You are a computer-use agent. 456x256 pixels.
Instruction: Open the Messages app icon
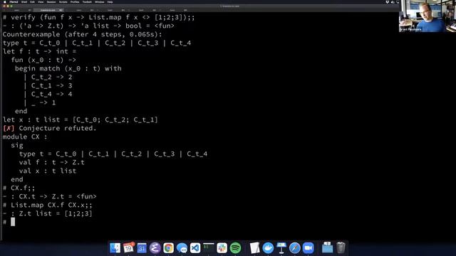182,248
